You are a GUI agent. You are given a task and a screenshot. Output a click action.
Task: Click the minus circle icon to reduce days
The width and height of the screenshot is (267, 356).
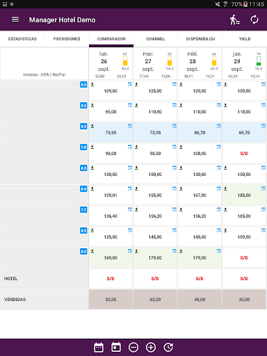(x=133, y=347)
